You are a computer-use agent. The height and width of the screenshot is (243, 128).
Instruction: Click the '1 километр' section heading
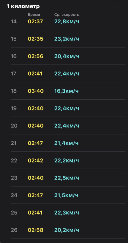pyautogui.click(x=23, y=6)
